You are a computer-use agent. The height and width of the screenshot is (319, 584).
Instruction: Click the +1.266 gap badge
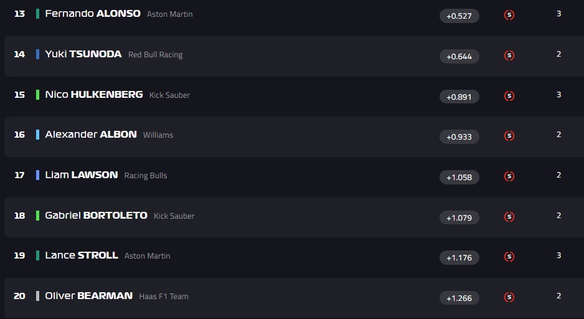pyautogui.click(x=459, y=298)
